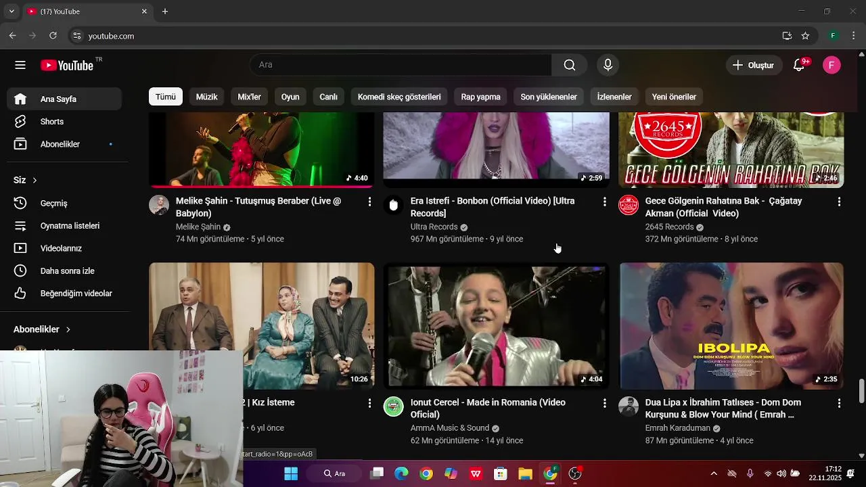Select the Müzik filter chip
This screenshot has width=866, height=487.
206,97
